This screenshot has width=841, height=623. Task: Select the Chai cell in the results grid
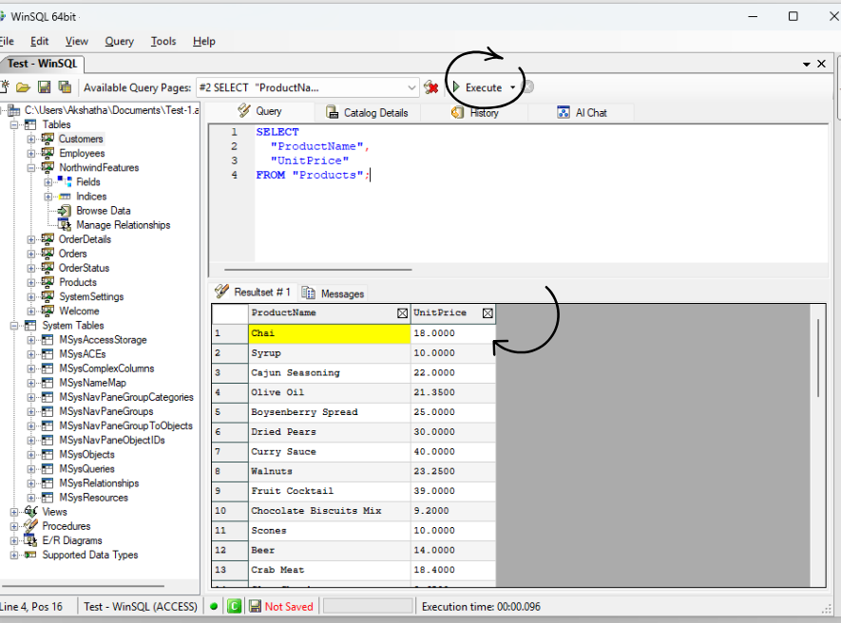[329, 333]
